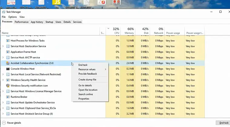This screenshot has height=127, width=230.
Task: Switch to the Performance tab
Action: (21, 22)
